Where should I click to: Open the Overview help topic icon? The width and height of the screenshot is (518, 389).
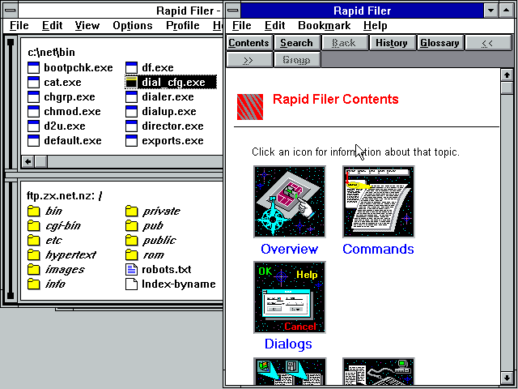[290, 202]
